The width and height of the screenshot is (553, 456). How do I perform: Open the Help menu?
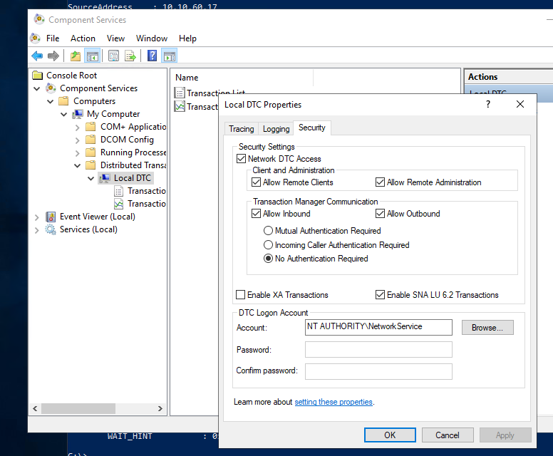187,38
